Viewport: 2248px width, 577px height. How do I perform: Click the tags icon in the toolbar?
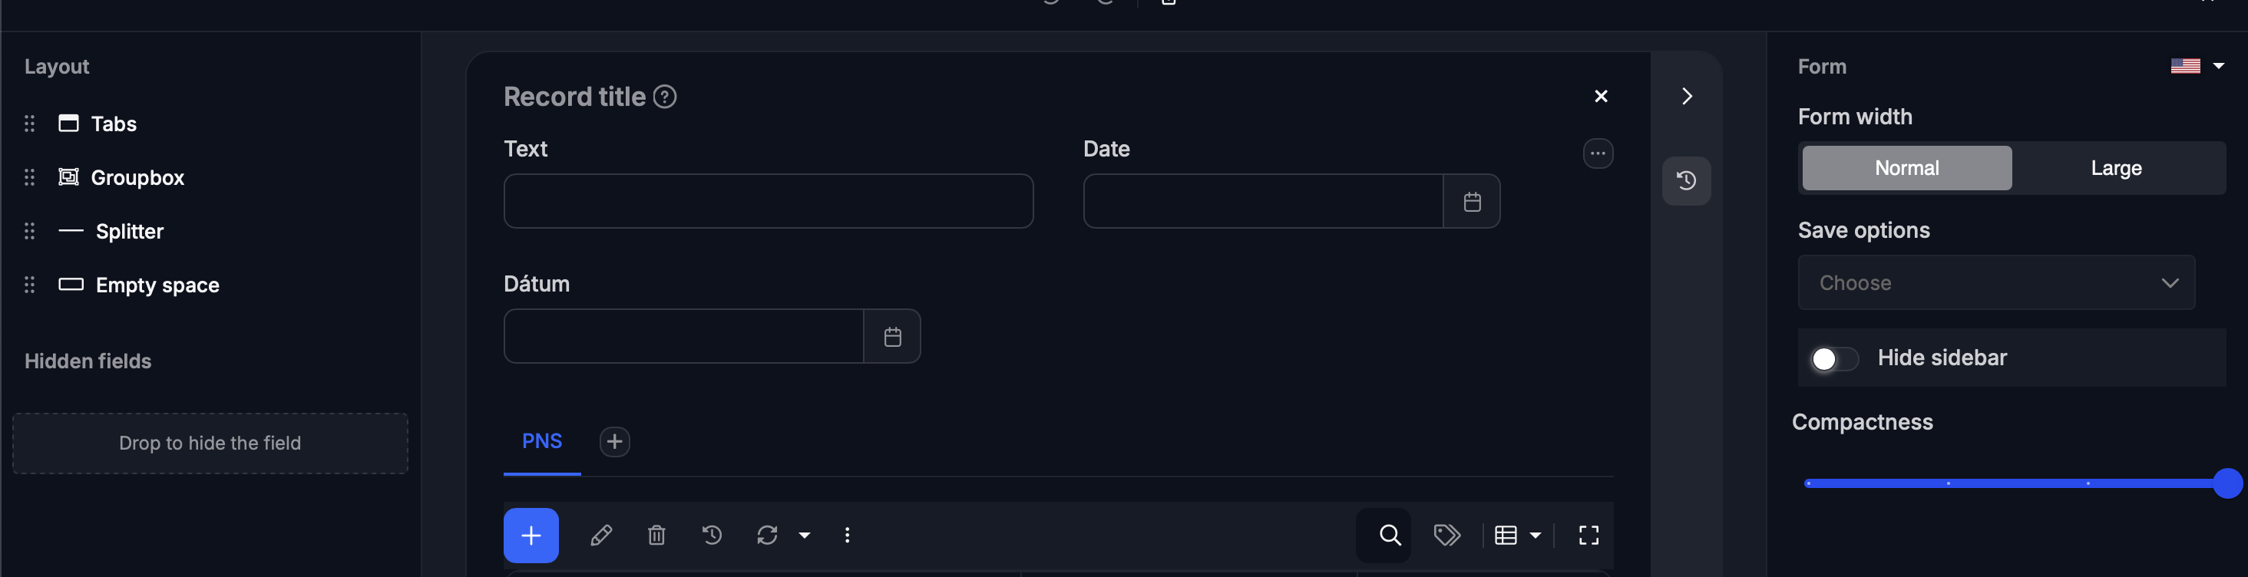pyautogui.click(x=1447, y=535)
